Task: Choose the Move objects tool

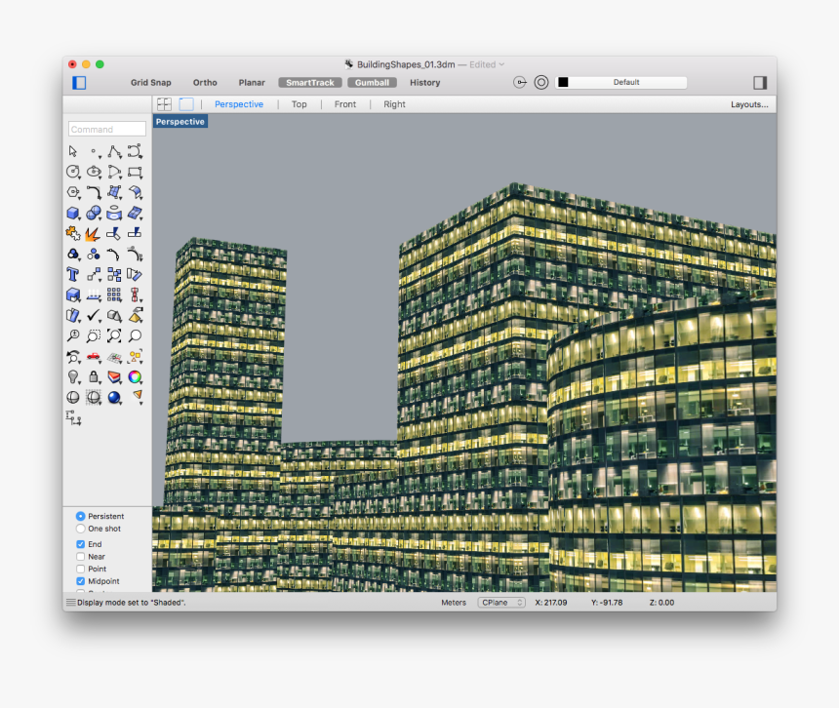Action: point(95,274)
